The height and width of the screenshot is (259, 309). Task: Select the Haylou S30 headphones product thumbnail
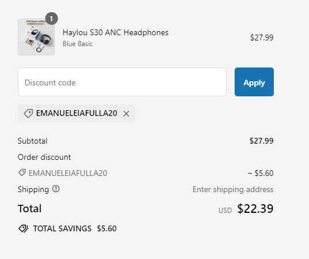click(36, 37)
